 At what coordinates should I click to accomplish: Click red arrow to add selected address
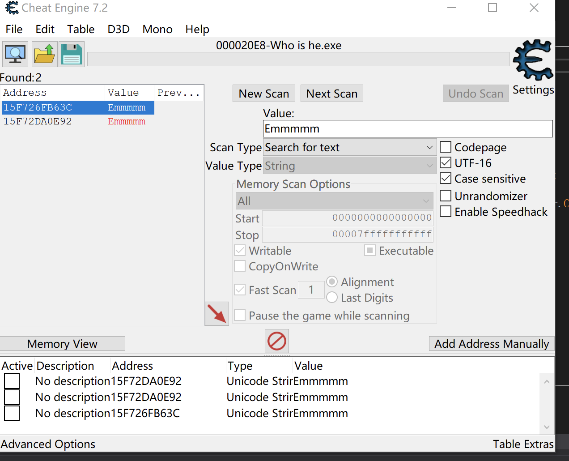217,314
